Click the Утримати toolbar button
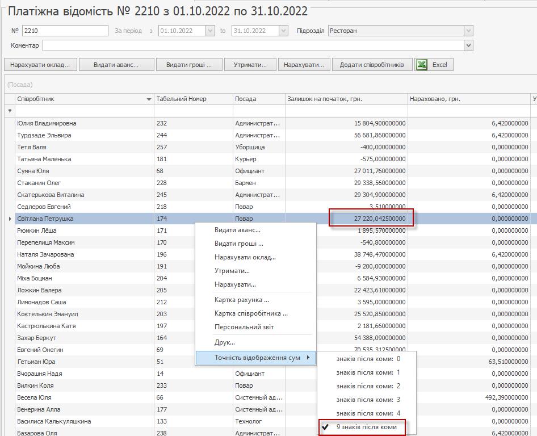537x436 pixels. [250, 65]
